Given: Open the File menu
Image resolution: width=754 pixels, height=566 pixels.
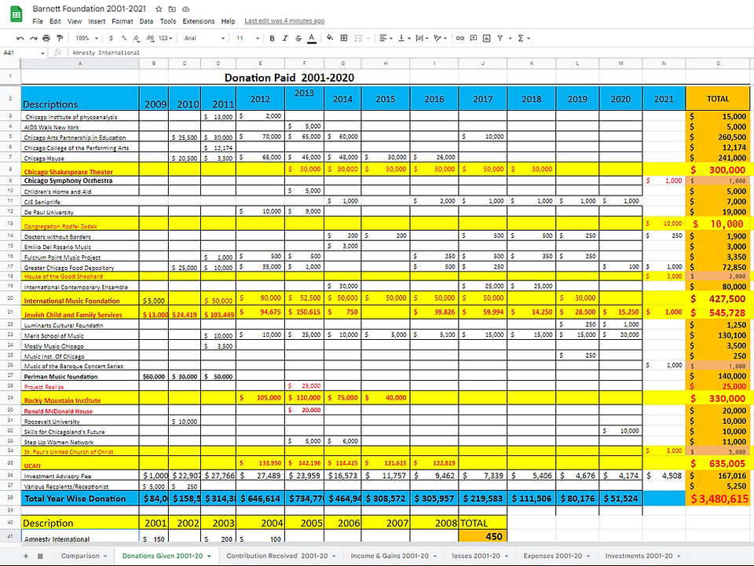Looking at the screenshot, I should pyautogui.click(x=38, y=21).
